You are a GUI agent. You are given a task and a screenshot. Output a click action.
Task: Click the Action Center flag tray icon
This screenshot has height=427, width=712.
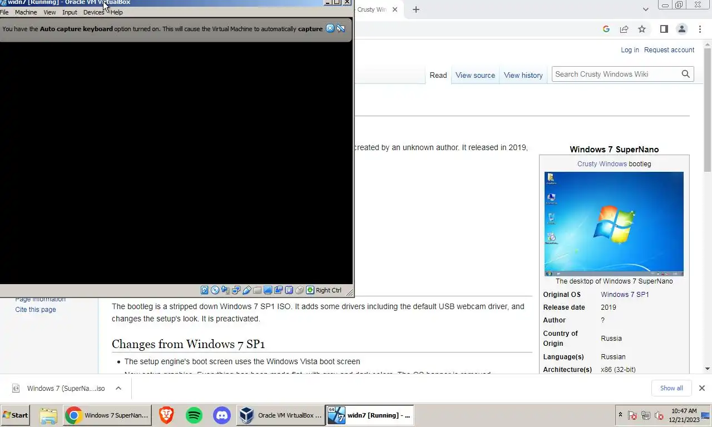click(x=632, y=415)
